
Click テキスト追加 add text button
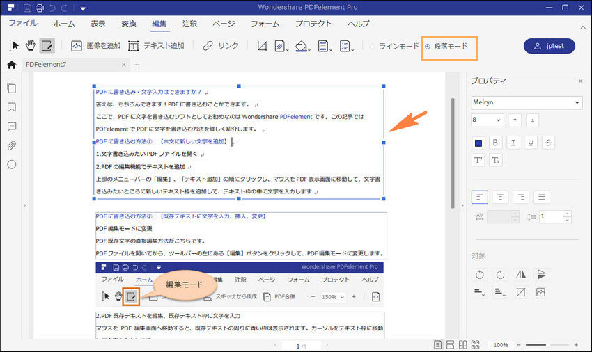coord(156,46)
